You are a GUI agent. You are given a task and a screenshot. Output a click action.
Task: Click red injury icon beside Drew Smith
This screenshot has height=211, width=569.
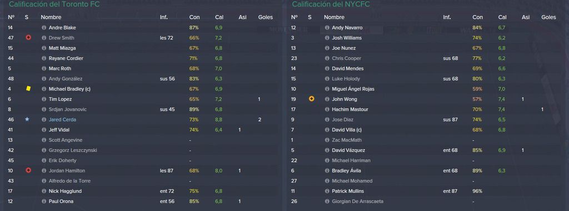click(28, 38)
